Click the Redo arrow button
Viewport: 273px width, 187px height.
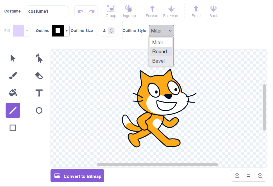[92, 11]
